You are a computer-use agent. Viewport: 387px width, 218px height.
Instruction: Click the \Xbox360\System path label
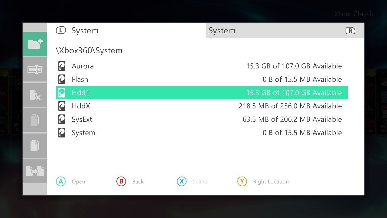tap(89, 51)
